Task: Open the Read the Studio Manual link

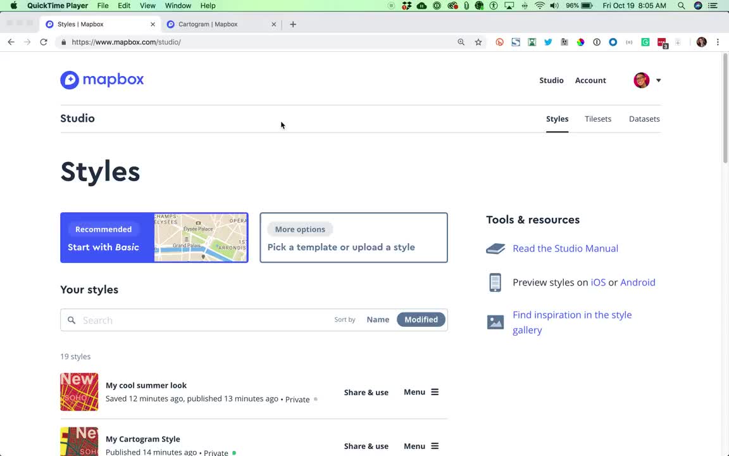Action: (x=565, y=248)
